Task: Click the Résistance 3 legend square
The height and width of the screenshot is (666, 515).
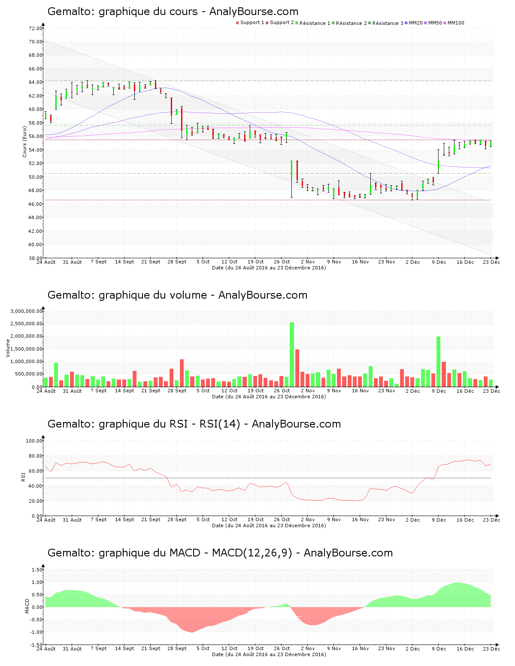Action: click(370, 23)
